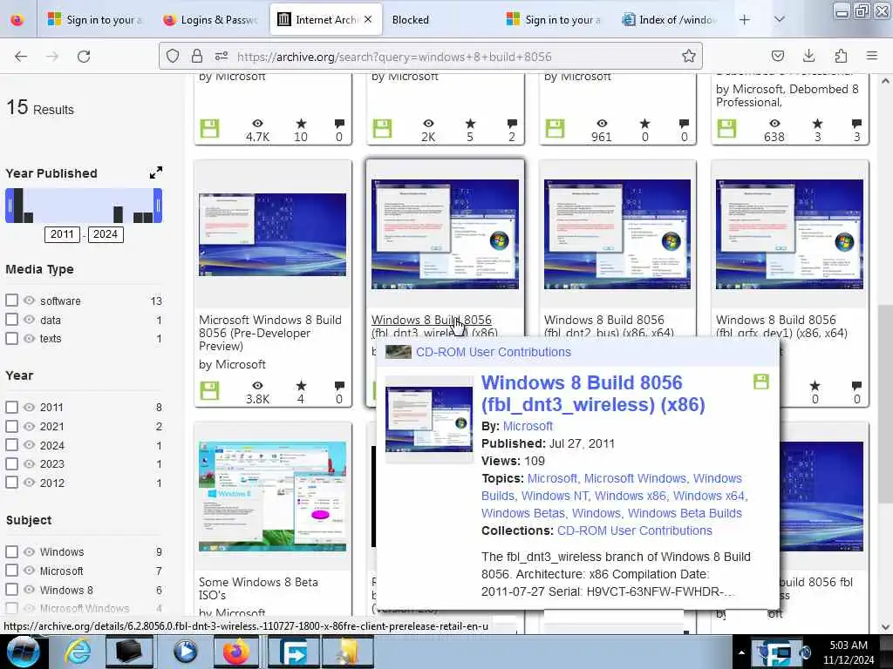Open Firefox application hamburger menu
The image size is (893, 669).
[x=871, y=56]
